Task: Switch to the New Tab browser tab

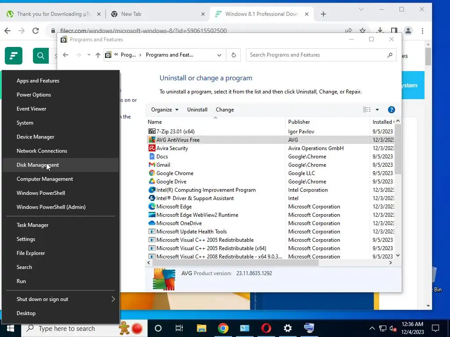Action: click(x=157, y=14)
